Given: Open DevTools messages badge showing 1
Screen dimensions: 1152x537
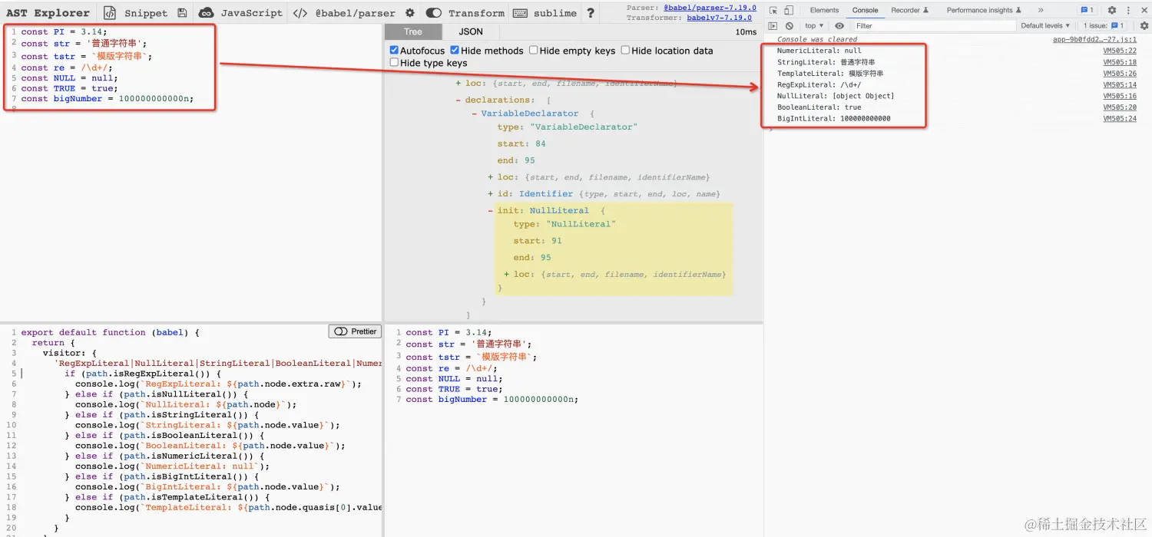Looking at the screenshot, I should pos(1087,10).
